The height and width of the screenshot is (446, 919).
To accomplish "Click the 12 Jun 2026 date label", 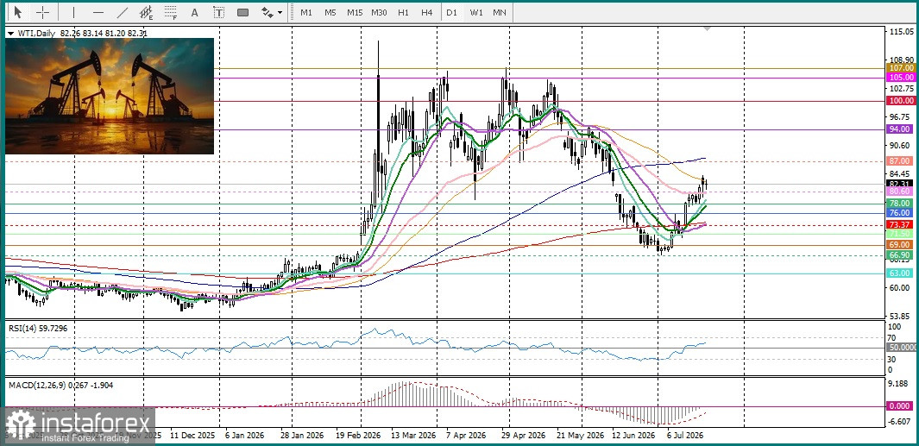I will point(633,436).
